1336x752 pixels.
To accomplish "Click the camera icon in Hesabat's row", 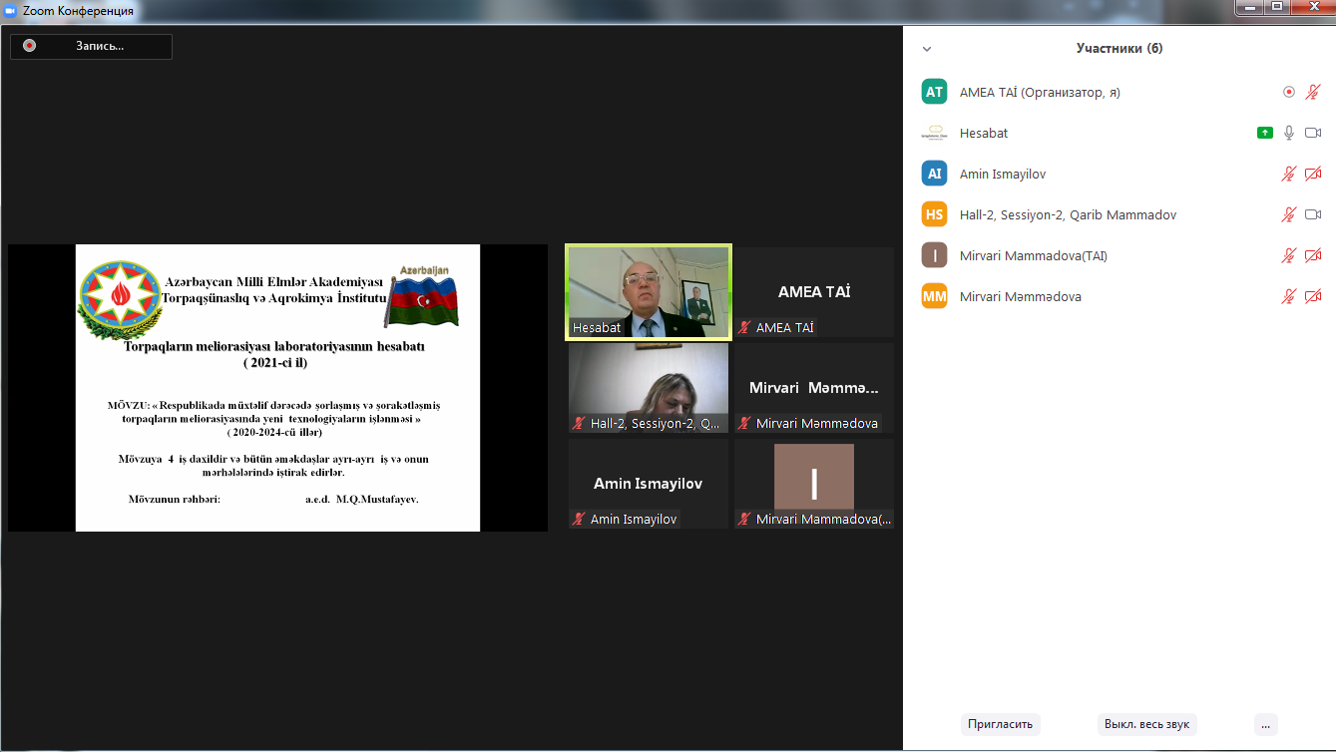I will coord(1313,133).
